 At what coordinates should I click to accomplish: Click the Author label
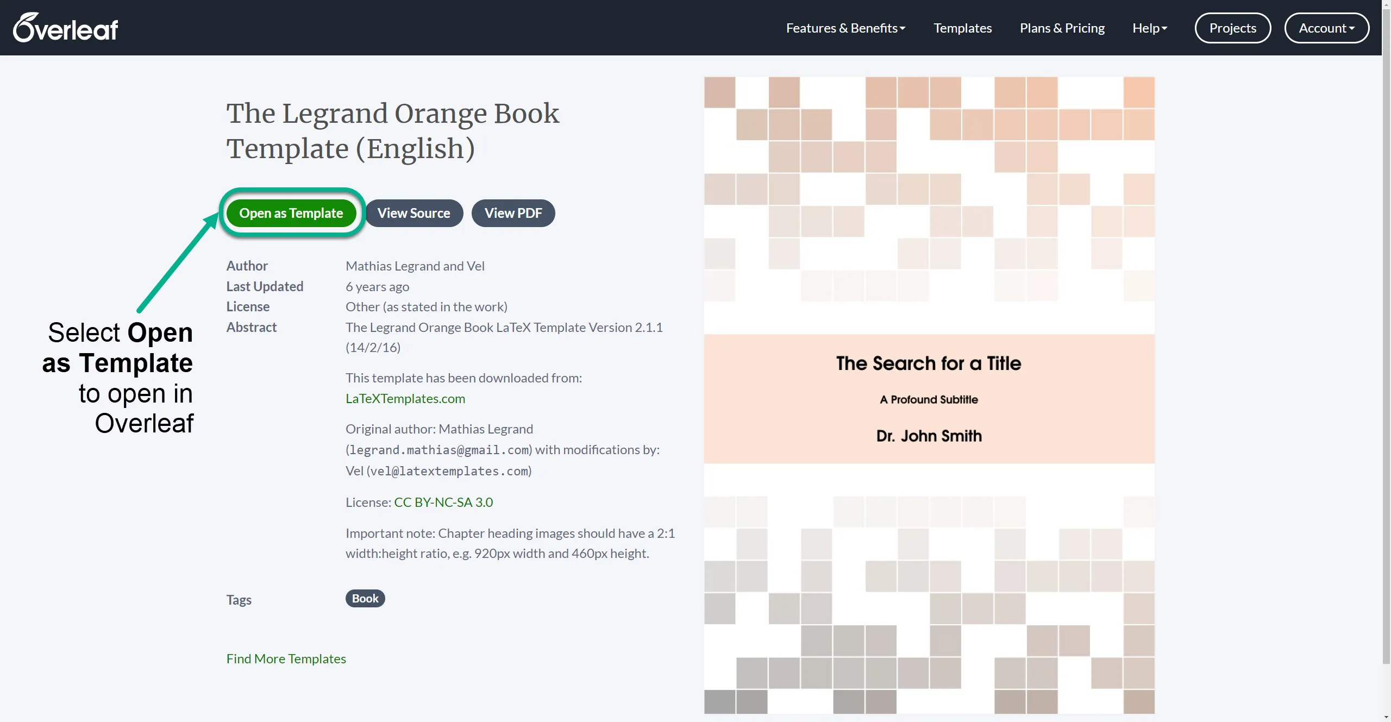[x=247, y=266]
